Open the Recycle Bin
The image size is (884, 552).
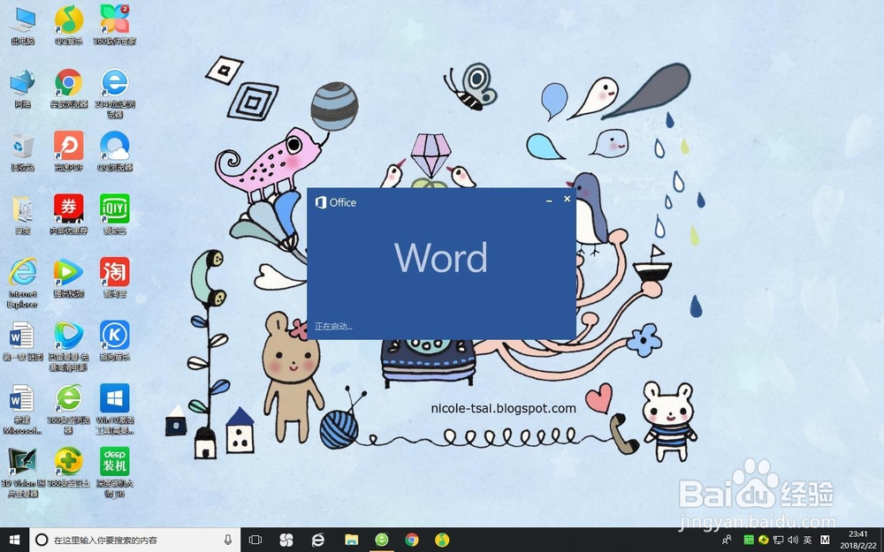[x=23, y=152]
